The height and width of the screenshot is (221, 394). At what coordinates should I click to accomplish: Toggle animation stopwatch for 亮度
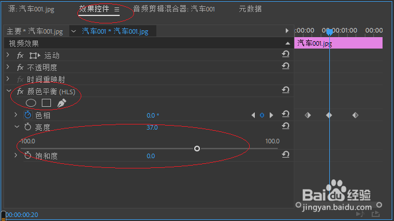pyautogui.click(x=27, y=127)
